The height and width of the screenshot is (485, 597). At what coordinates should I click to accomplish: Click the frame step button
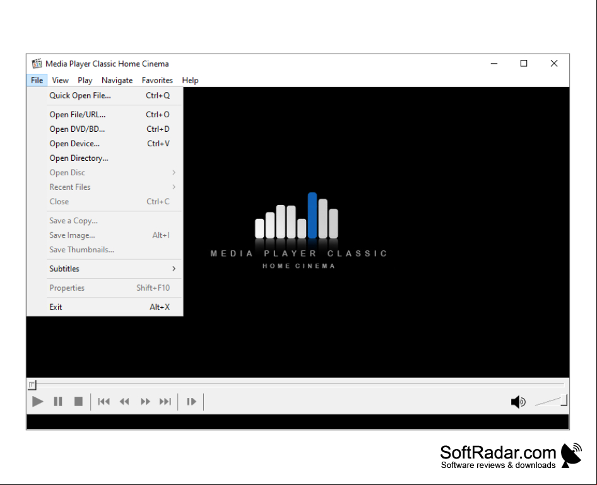tap(191, 401)
